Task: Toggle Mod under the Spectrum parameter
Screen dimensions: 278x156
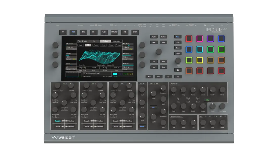Action: [x=131, y=49]
